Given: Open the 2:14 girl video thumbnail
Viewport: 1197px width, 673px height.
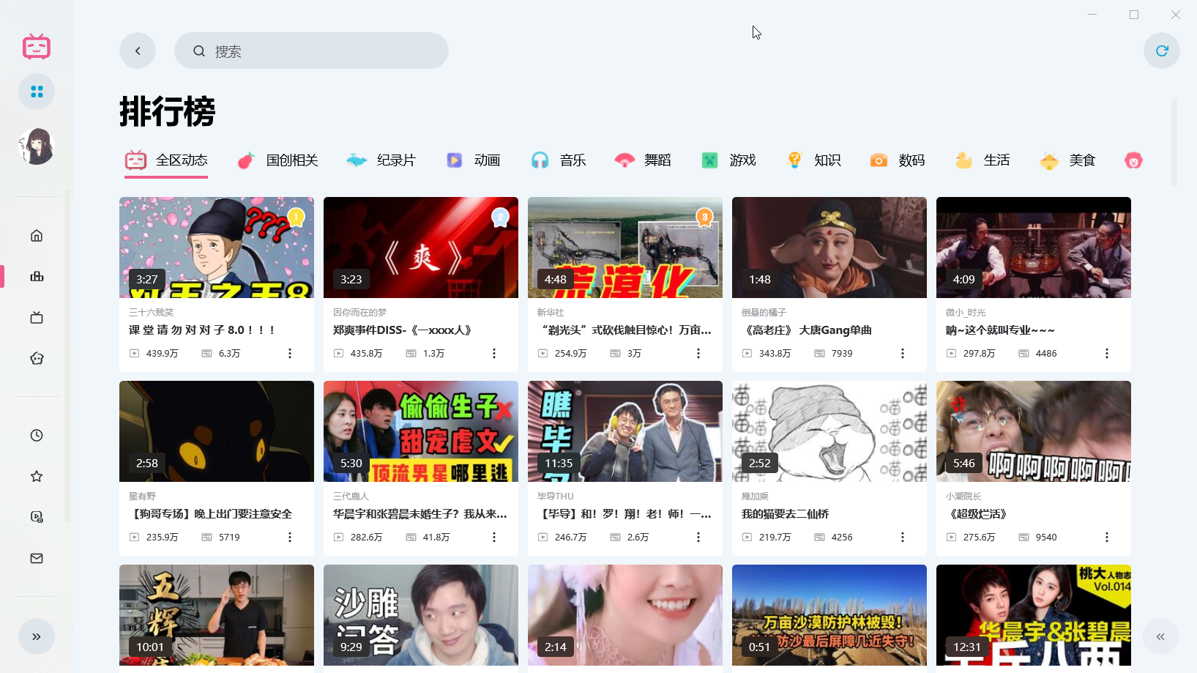Looking at the screenshot, I should [x=625, y=615].
